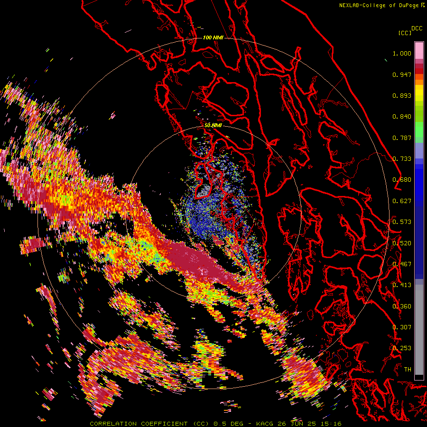427x427 pixels.
Task: Click the 0.787 legend value
Action: coord(402,138)
